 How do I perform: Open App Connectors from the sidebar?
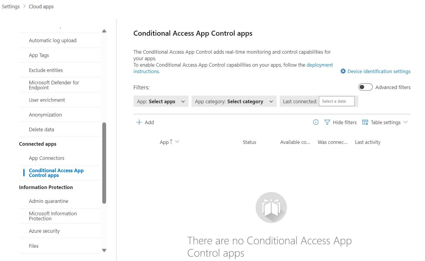pos(46,158)
